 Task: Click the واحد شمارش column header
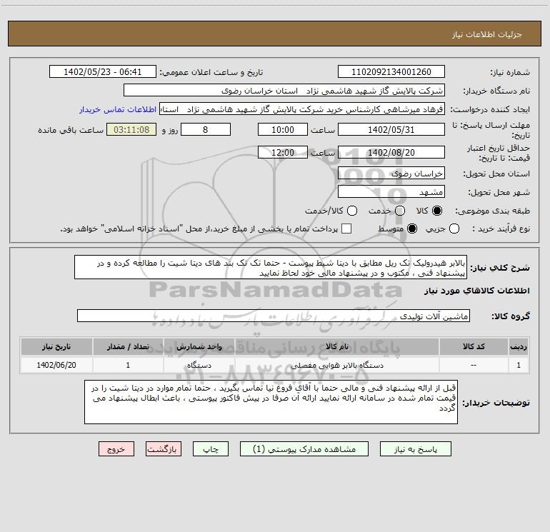(x=199, y=346)
